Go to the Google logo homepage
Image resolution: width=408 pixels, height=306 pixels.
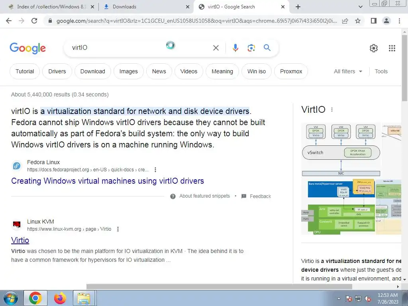click(x=27, y=48)
